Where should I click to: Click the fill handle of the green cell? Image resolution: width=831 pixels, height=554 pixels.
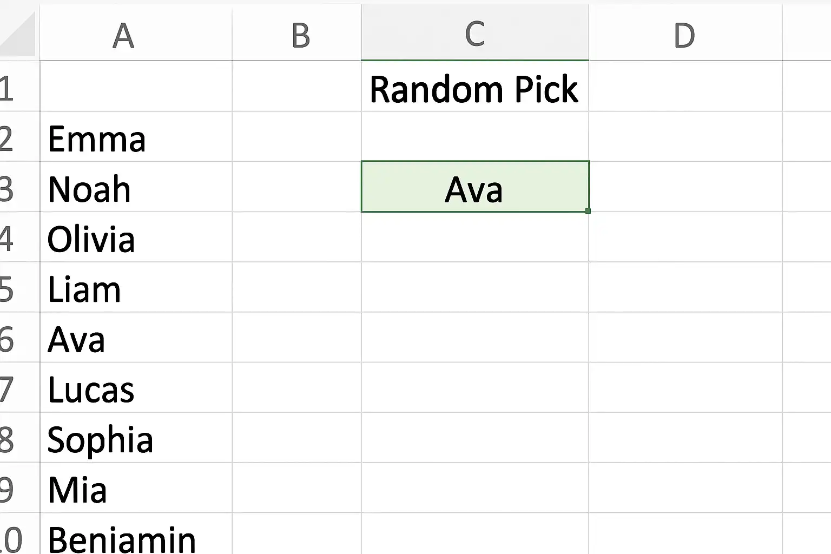coord(588,211)
